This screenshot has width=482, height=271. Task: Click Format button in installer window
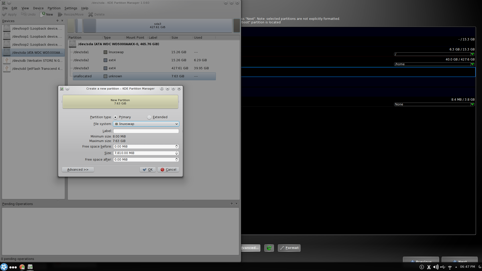(x=289, y=248)
